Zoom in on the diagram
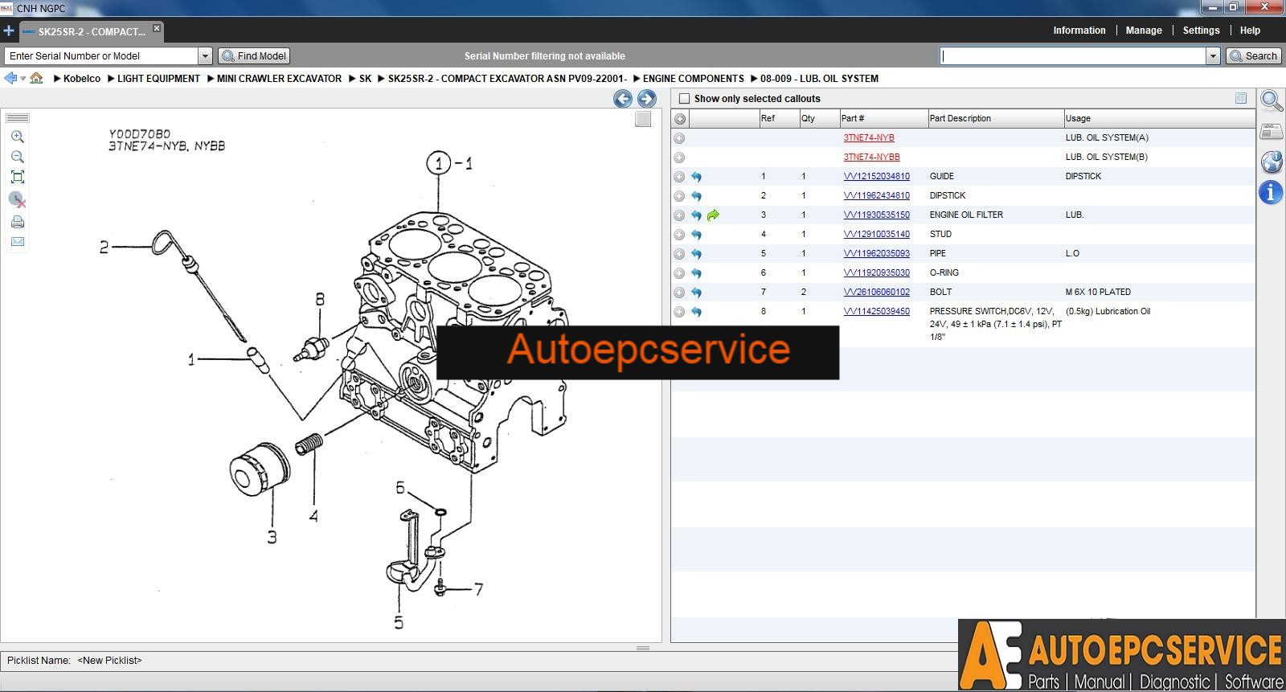This screenshot has width=1286, height=692. [x=18, y=137]
